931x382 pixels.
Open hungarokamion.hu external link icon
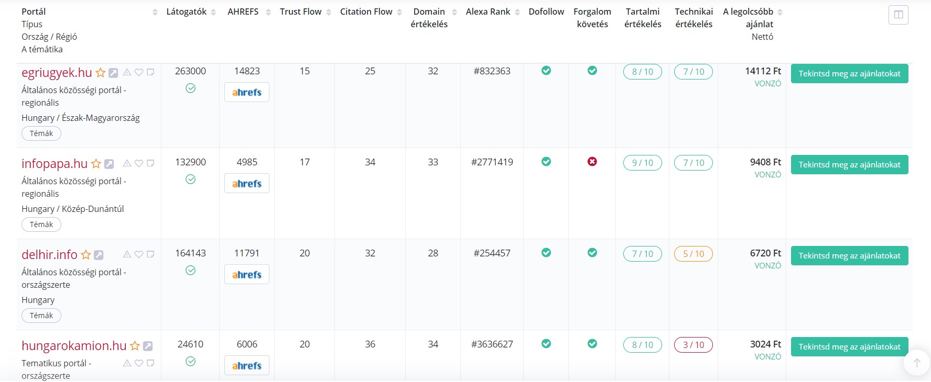[x=148, y=346]
